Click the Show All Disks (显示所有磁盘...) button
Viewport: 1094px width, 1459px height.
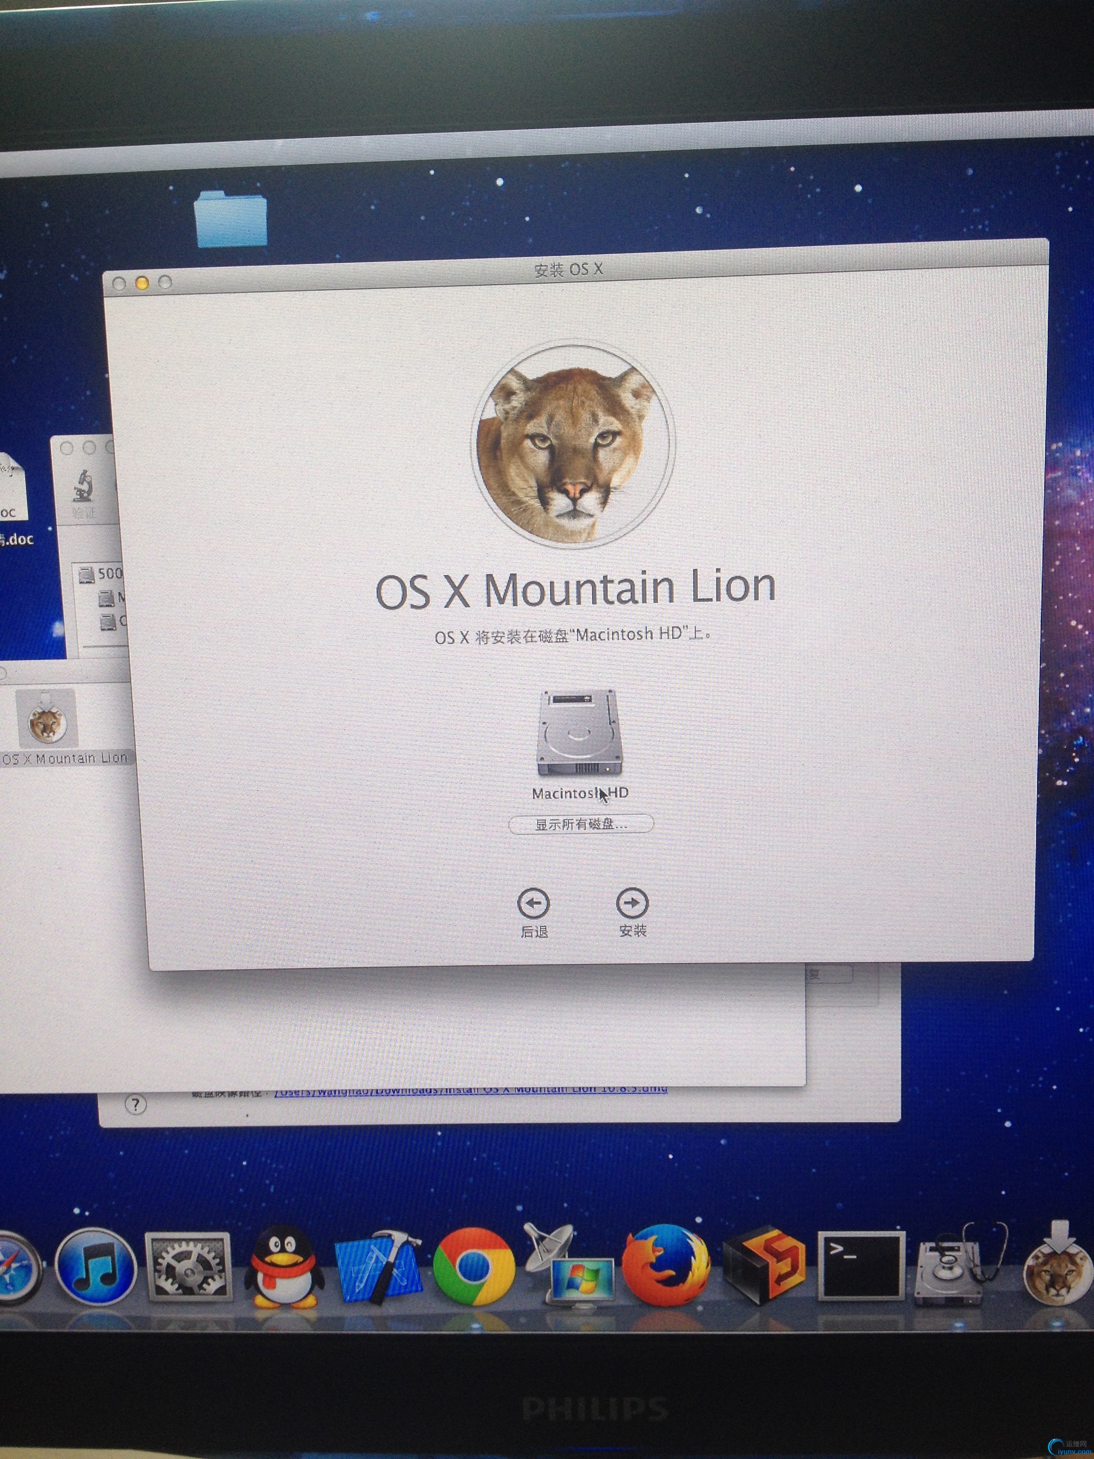tap(581, 824)
